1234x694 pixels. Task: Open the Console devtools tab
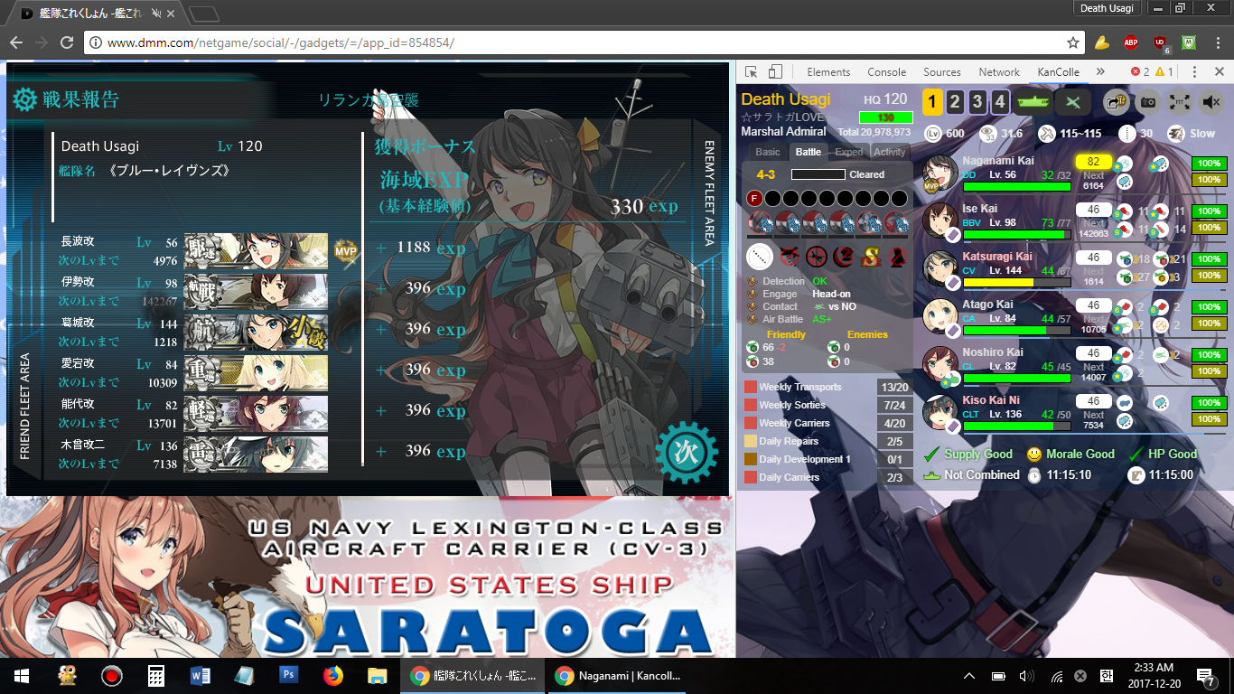tap(887, 72)
